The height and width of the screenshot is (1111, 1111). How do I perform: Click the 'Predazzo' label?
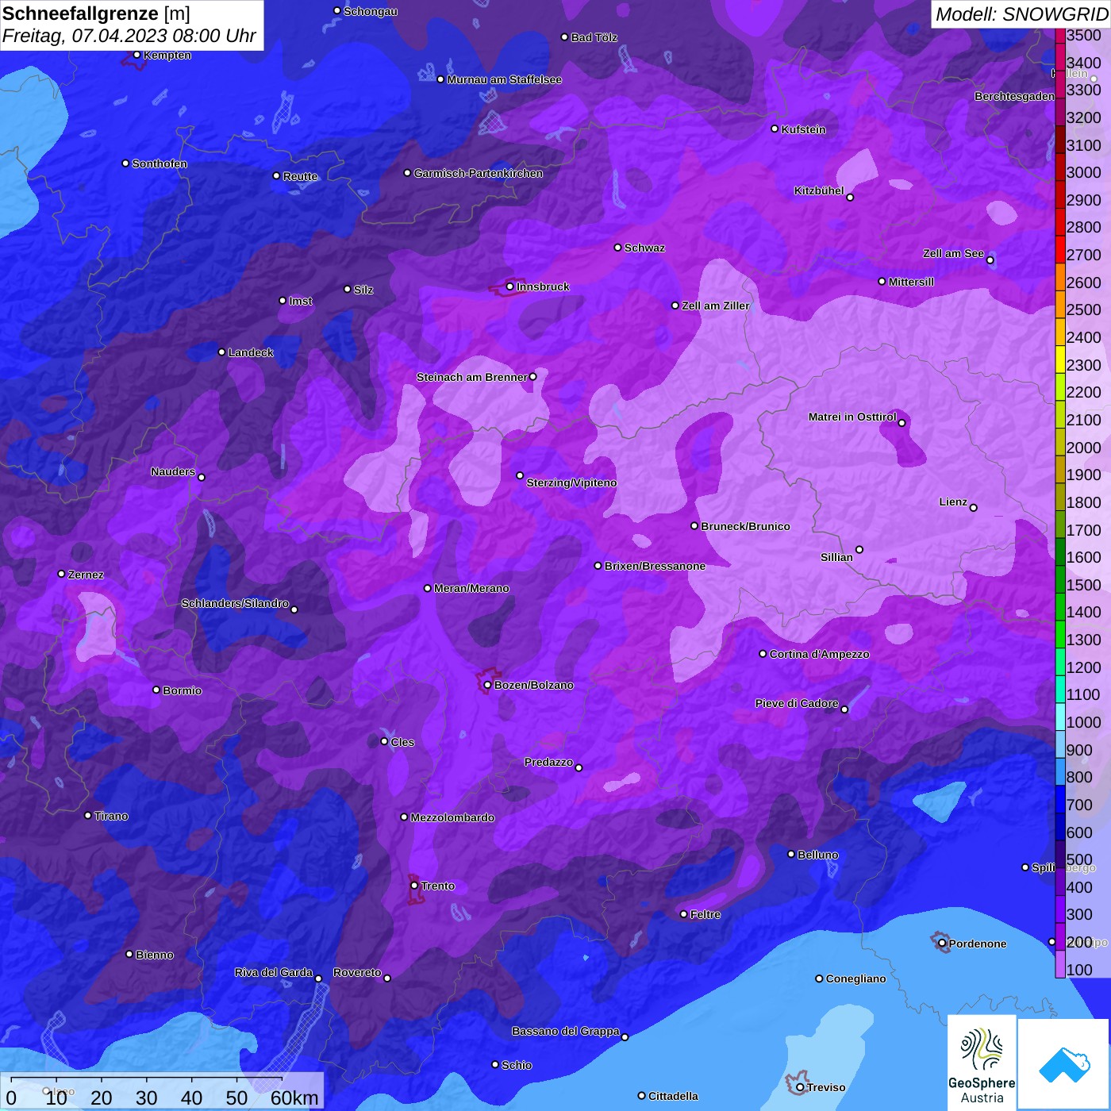(548, 762)
